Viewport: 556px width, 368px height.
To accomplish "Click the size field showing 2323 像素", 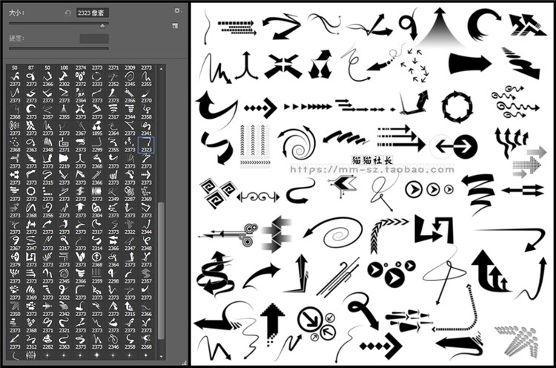I will pos(92,13).
